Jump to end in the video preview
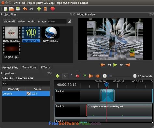 (128, 65)
